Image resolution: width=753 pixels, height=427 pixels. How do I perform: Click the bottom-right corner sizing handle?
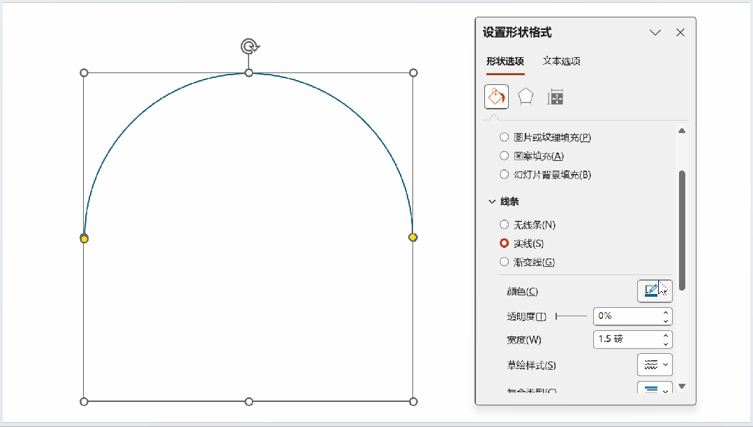[413, 402]
